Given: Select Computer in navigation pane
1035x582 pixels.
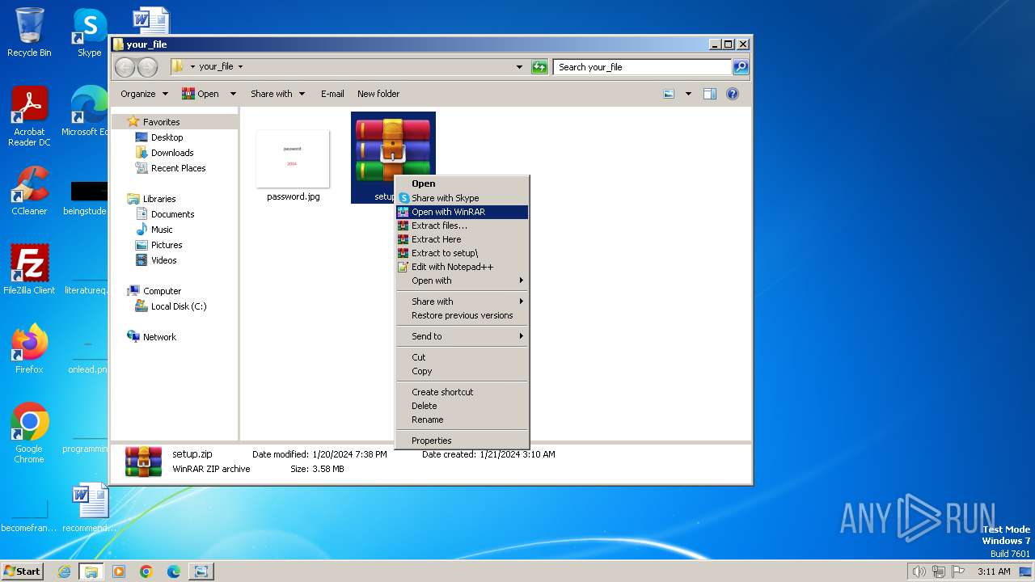Looking at the screenshot, I should coord(162,291).
